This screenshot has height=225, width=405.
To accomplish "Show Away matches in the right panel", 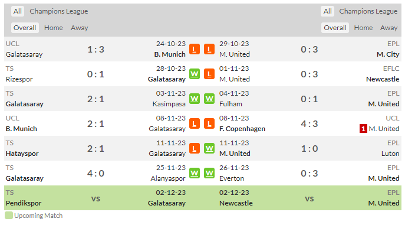I will pyautogui.click(x=388, y=28).
